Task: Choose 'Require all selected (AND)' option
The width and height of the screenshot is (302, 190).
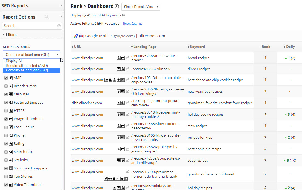Action: pos(27,66)
